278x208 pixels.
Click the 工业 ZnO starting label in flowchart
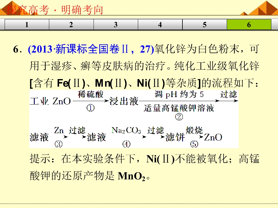[x=50, y=101]
